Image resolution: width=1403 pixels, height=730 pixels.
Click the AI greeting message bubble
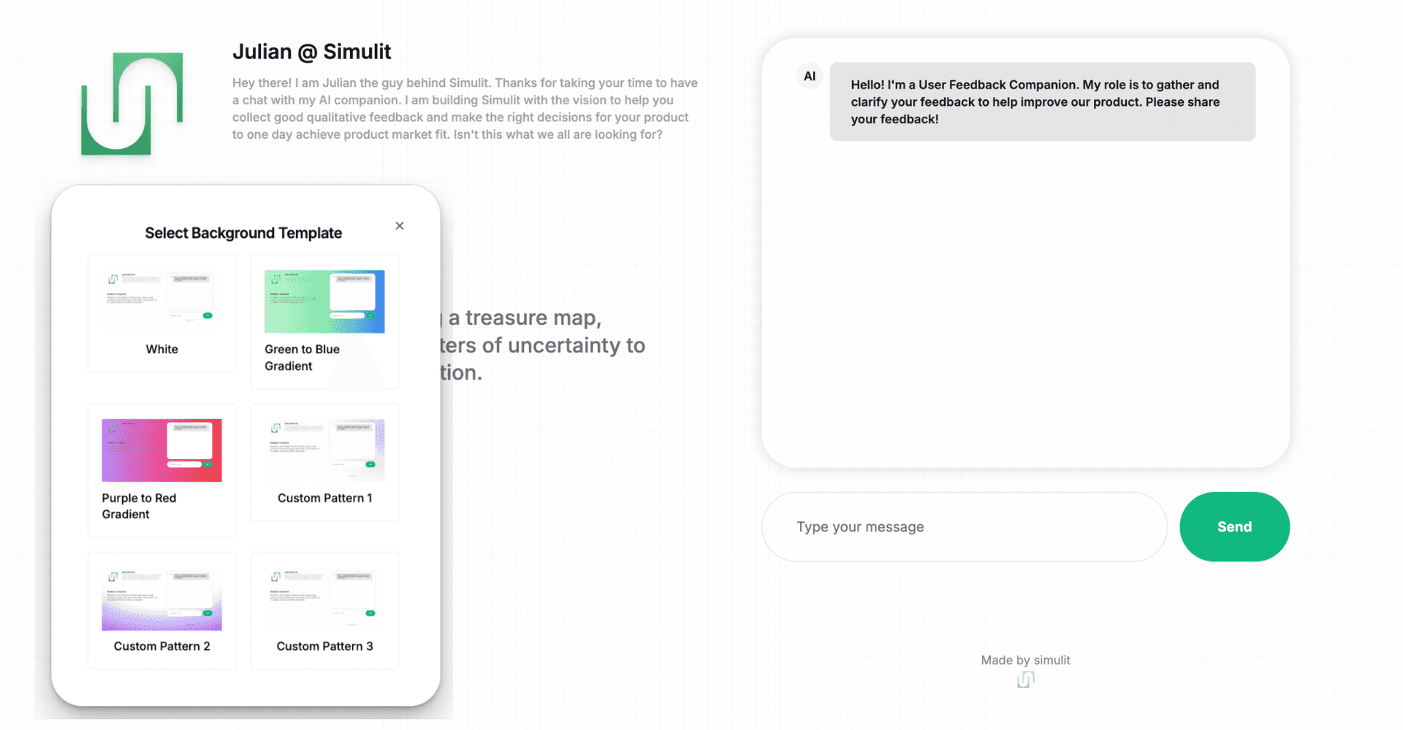click(1042, 101)
